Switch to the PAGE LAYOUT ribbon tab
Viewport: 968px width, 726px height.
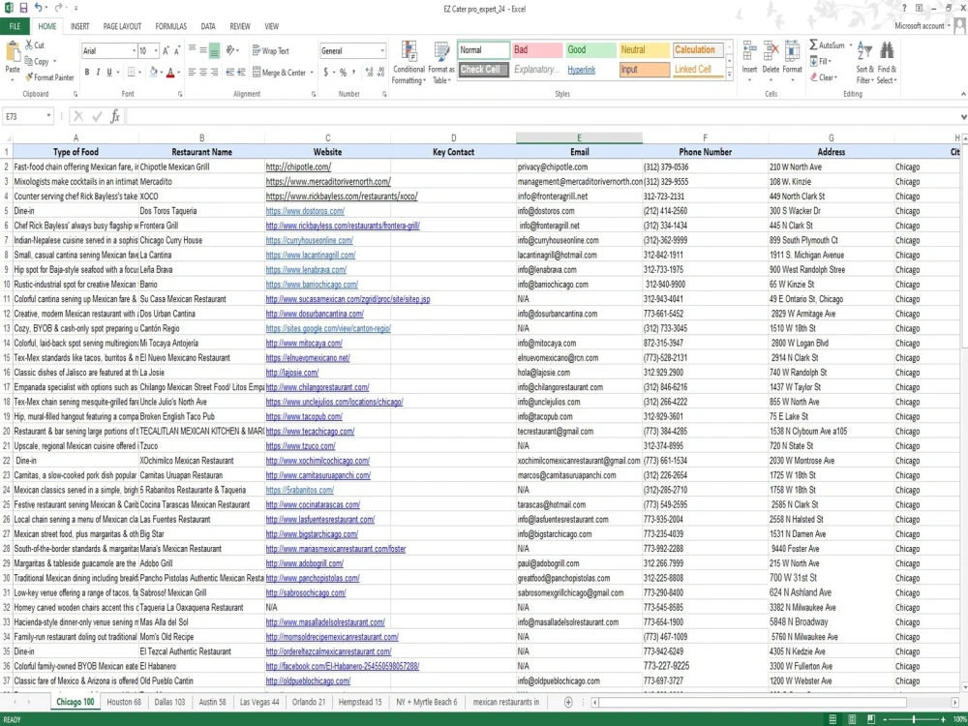[122, 26]
